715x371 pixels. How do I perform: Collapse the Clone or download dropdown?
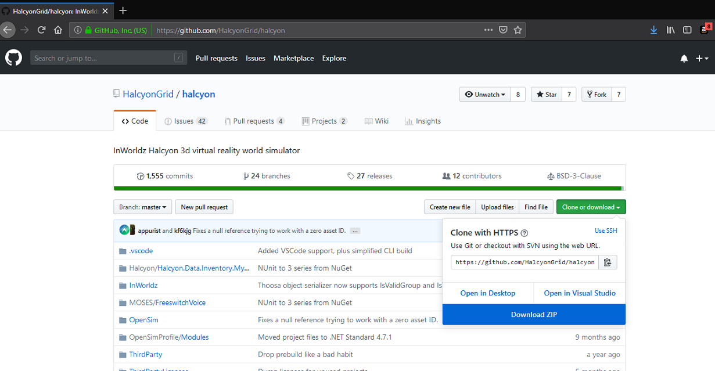[591, 207]
